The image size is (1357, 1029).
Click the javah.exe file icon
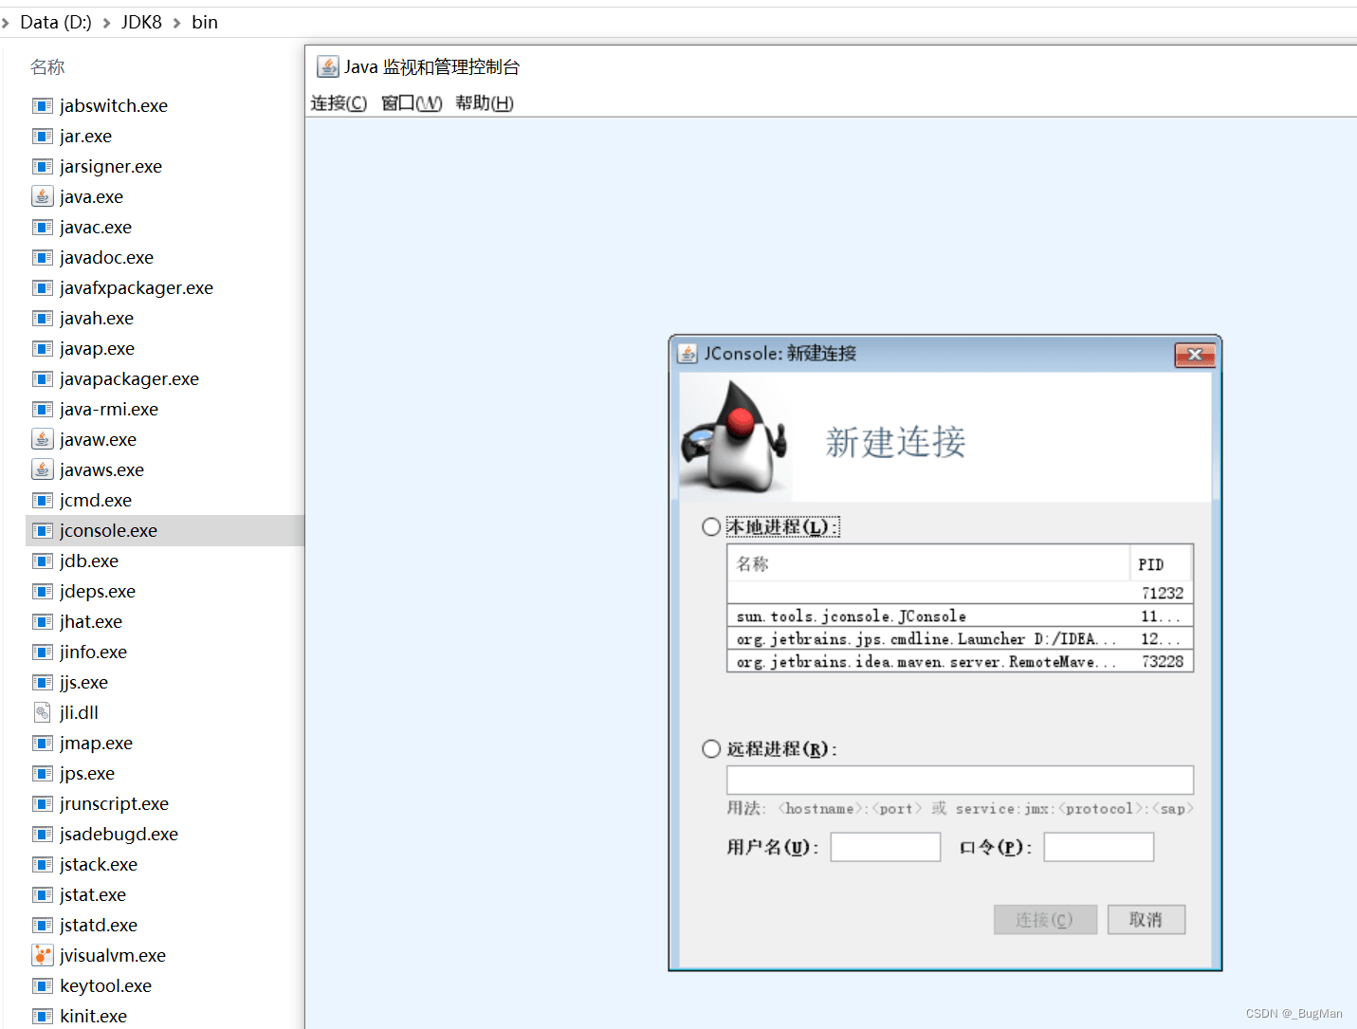click(x=43, y=319)
